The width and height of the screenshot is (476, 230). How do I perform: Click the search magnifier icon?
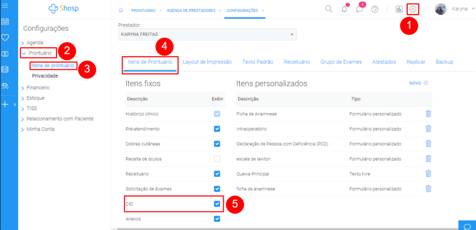(x=329, y=9)
